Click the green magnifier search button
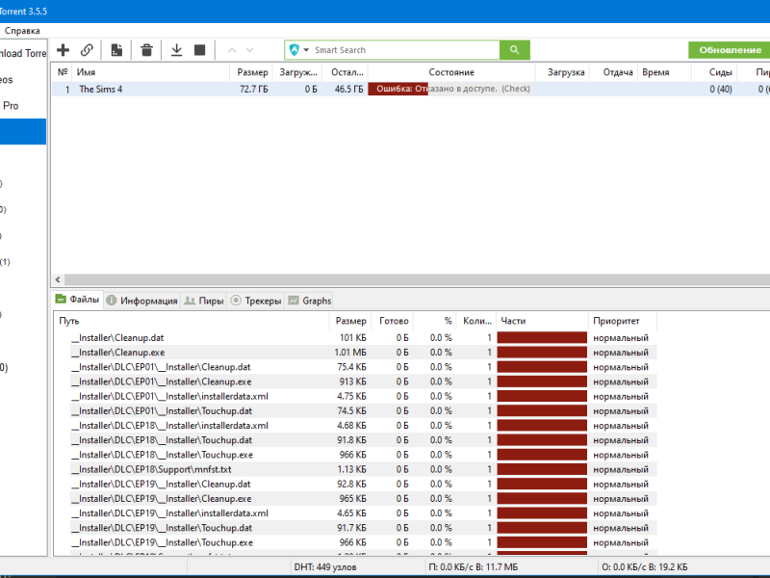770x578 pixels. [515, 50]
